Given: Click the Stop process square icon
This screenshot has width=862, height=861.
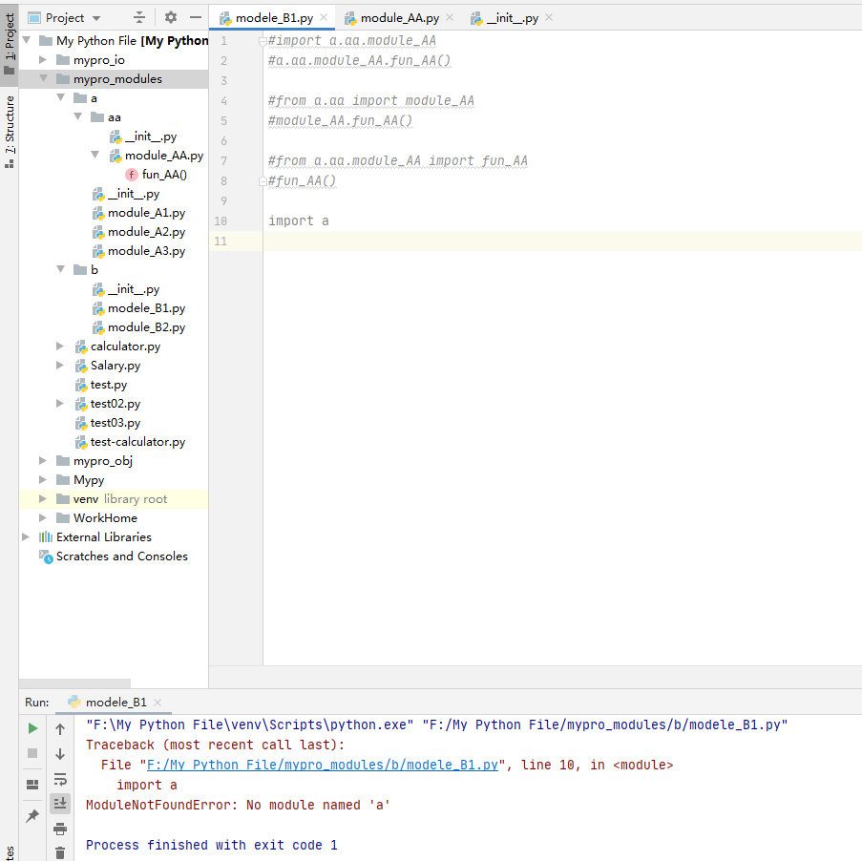Looking at the screenshot, I should (32, 753).
